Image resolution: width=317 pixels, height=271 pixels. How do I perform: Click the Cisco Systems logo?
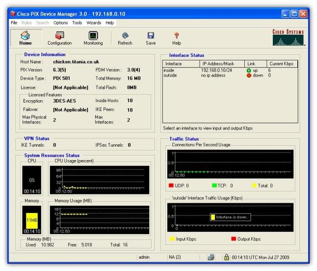click(x=288, y=38)
